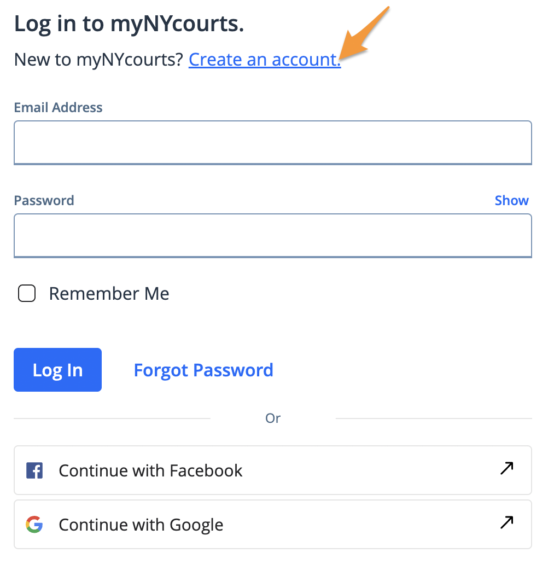
Task: Click the external arrow on the Facebook row
Action: tap(506, 468)
